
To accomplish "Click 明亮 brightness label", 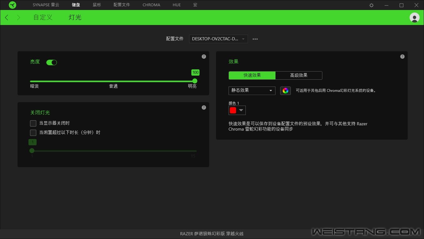I will coord(192,86).
